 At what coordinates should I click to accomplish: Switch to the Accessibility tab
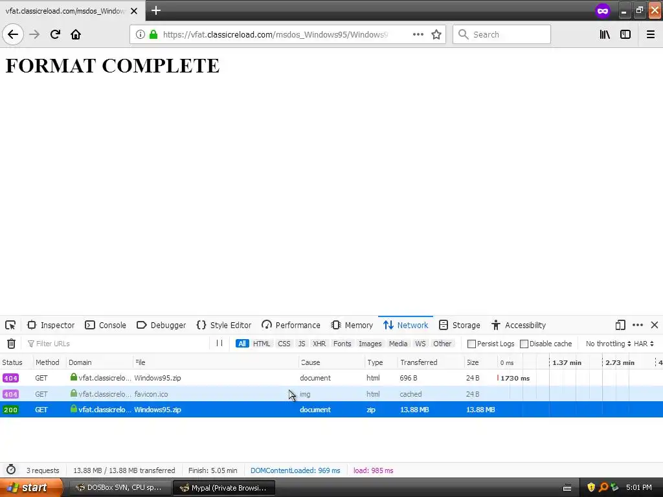519,325
